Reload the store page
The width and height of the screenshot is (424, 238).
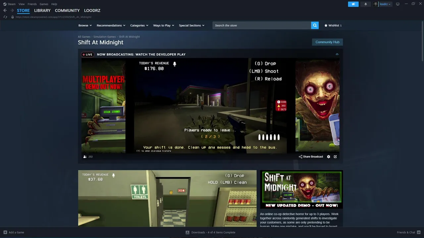pyautogui.click(x=5, y=17)
